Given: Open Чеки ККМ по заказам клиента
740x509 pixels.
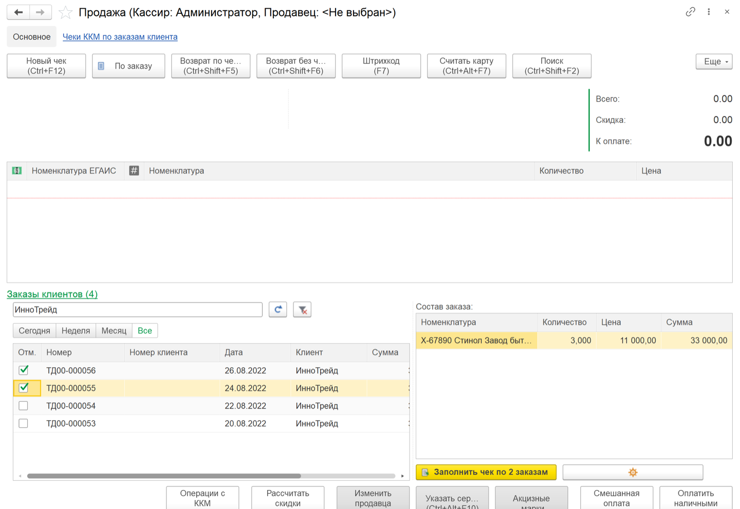Looking at the screenshot, I should tap(120, 37).
